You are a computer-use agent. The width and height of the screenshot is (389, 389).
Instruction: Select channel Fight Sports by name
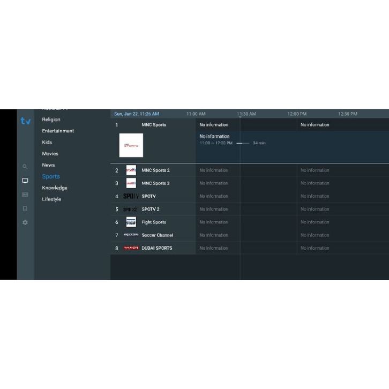[154, 222]
